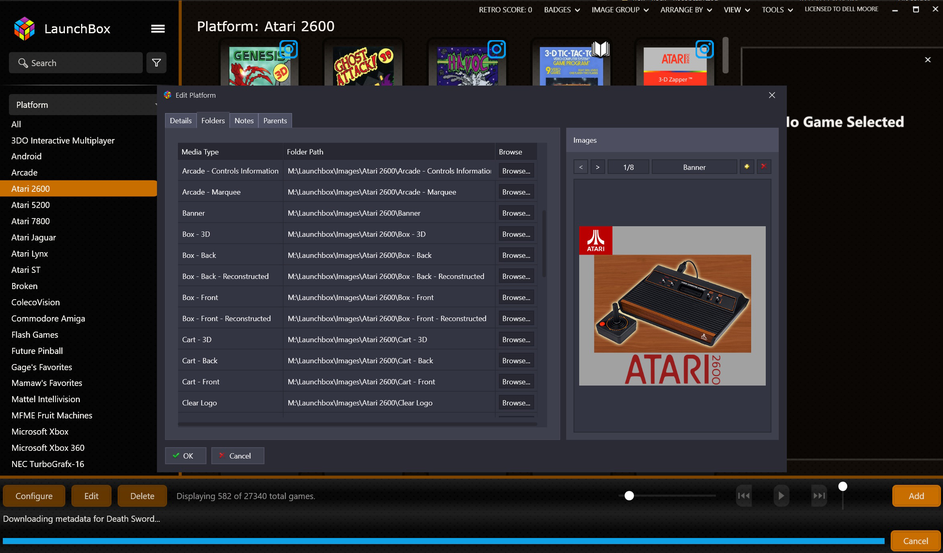943x553 pixels.
Task: Expand the TOOLS menu
Action: click(x=777, y=10)
